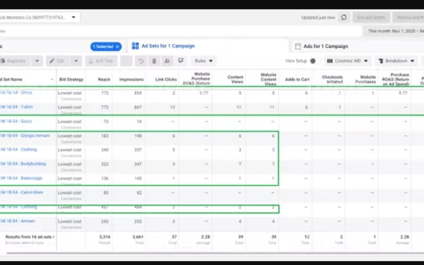Expand the Duplicate dropdown arrow
The width and height of the screenshot is (424, 265).
(x=37, y=61)
